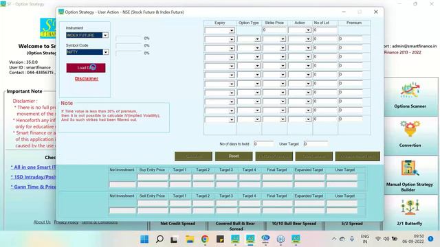Expand the Expiry dropdown in the topmost table row

coord(232,30)
